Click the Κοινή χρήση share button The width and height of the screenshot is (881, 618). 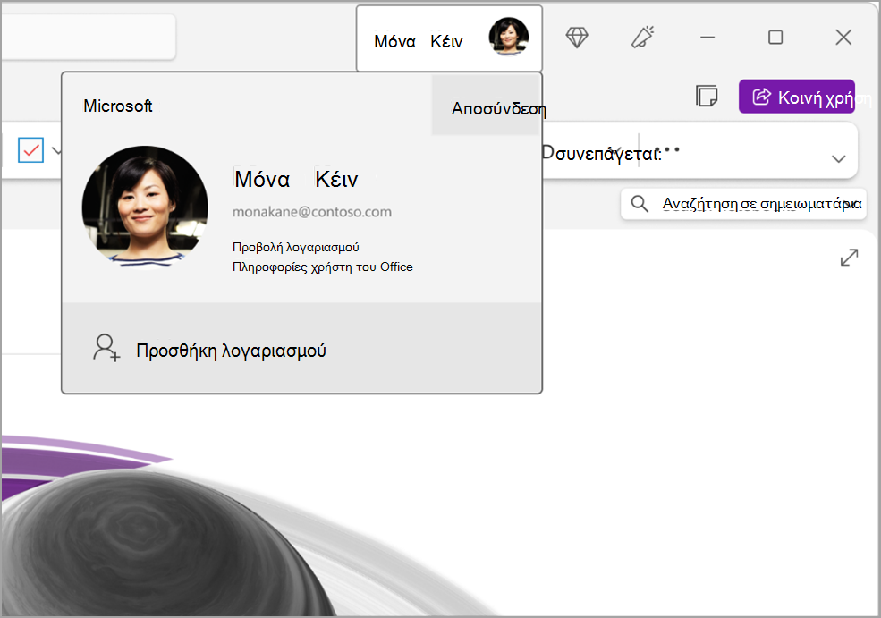[797, 97]
